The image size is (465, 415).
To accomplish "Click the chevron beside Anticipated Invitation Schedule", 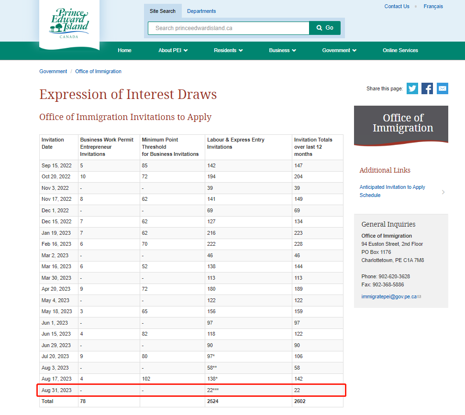I will (x=443, y=192).
